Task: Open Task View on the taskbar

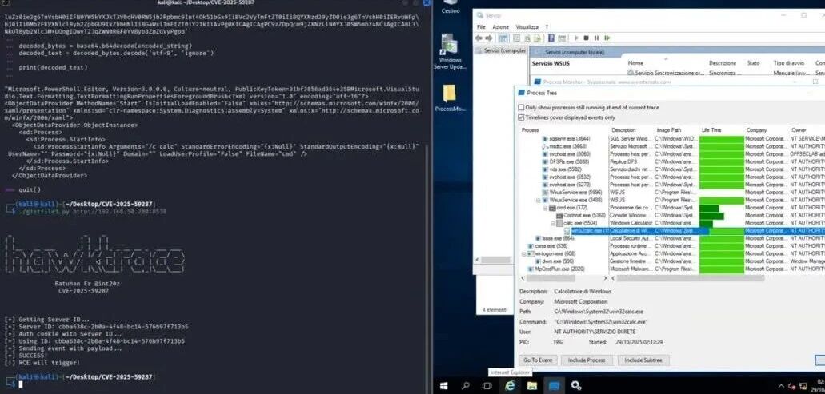Action: [x=487, y=385]
